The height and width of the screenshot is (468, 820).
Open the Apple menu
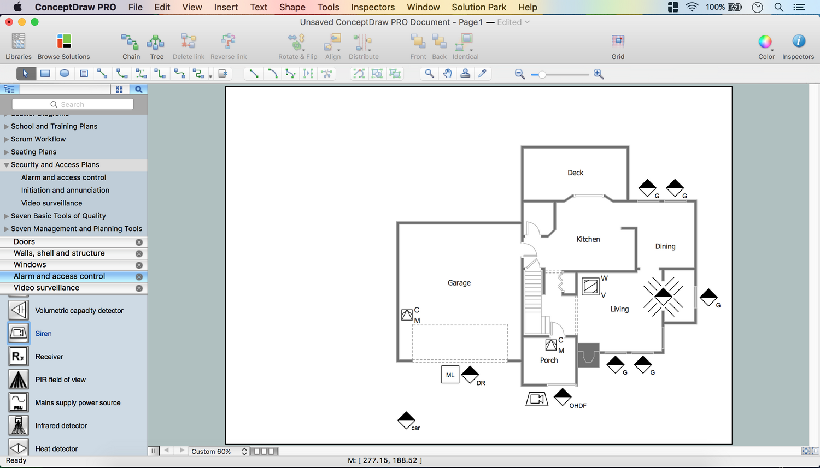17,7
